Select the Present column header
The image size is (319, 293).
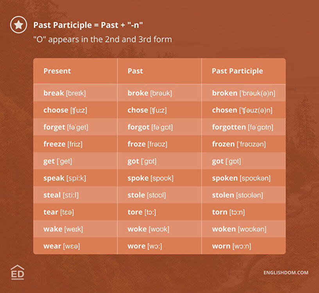(x=57, y=71)
